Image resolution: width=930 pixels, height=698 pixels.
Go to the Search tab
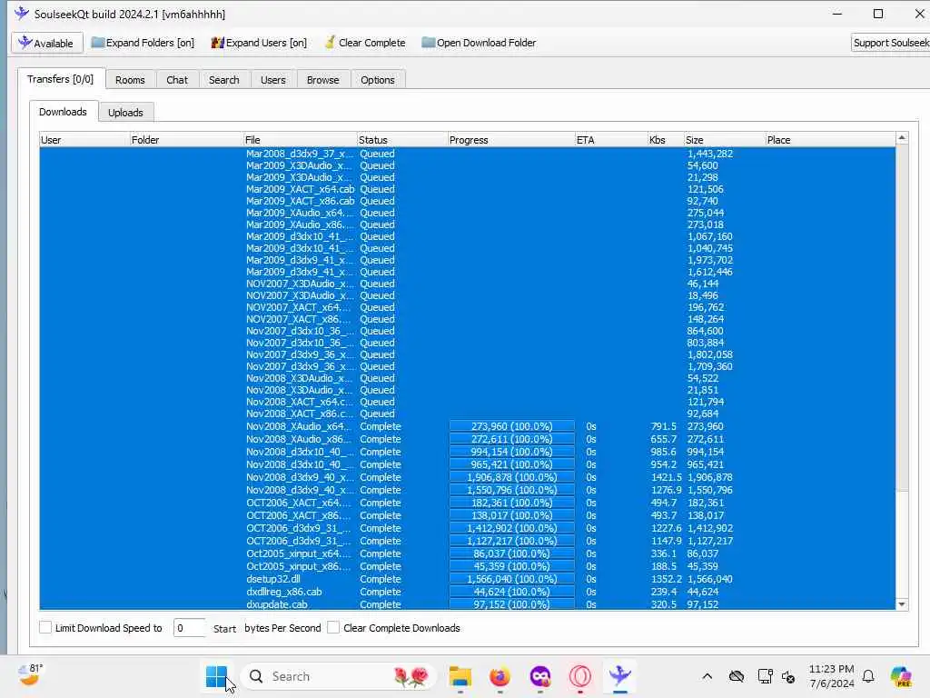(223, 80)
